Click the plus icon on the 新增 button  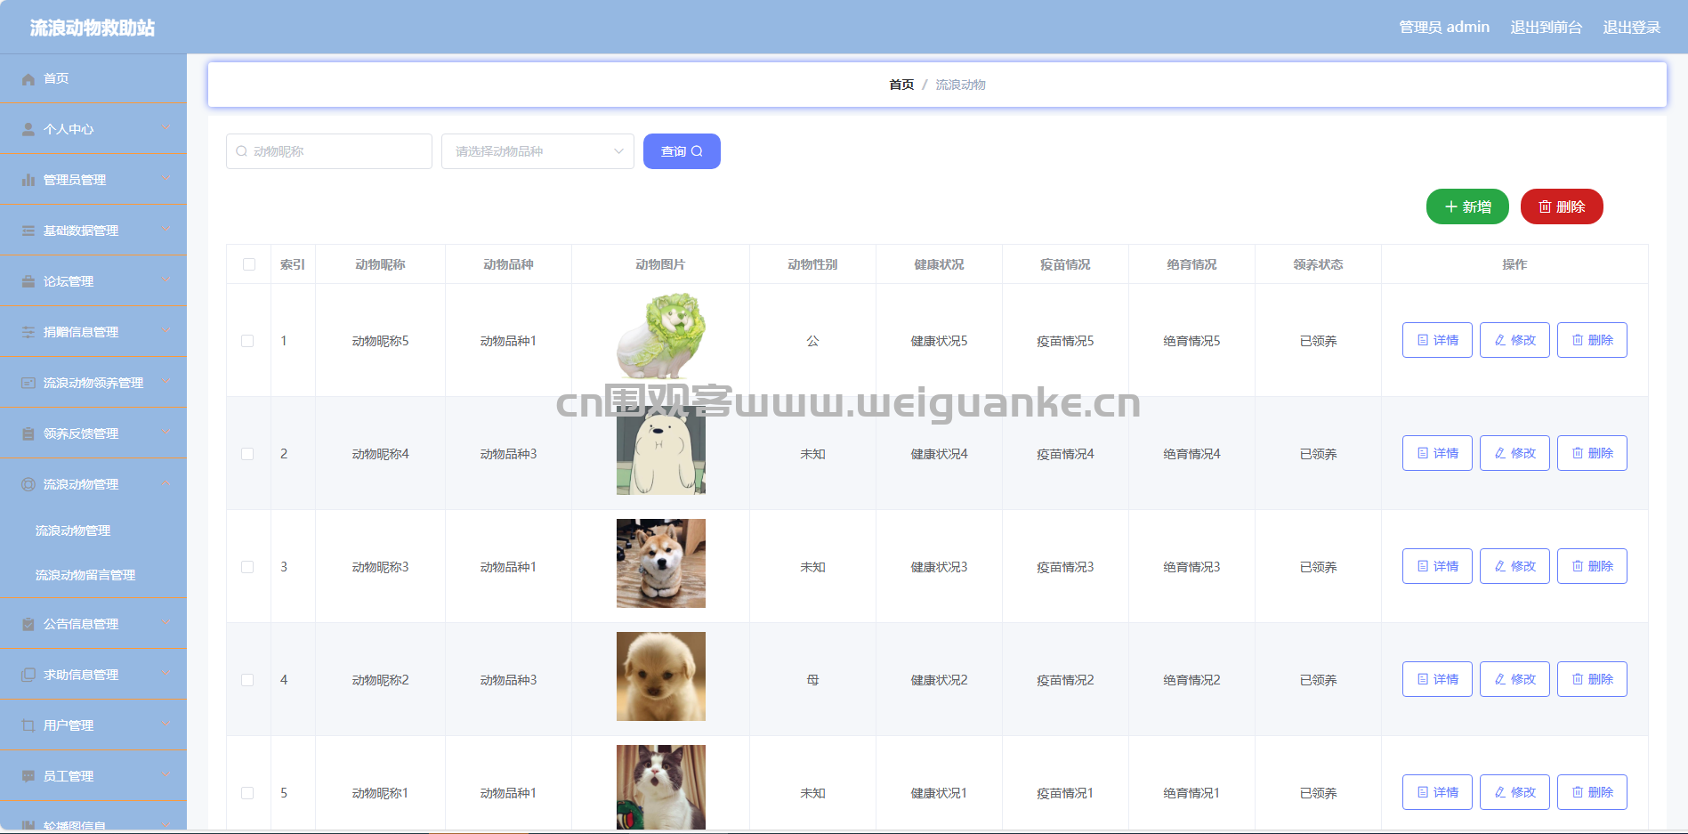(1451, 206)
